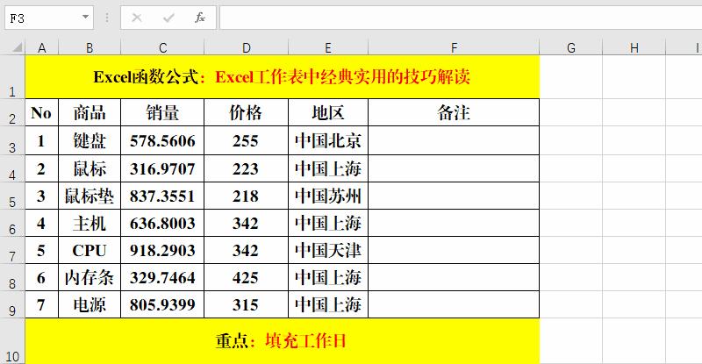
Task: Click the '商品' header cell
Action: (90, 112)
